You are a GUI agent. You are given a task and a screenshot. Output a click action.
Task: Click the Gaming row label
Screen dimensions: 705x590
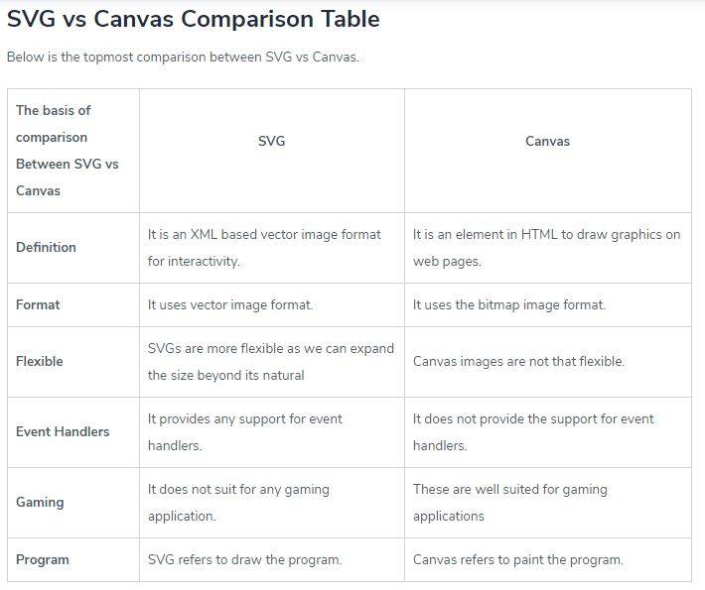[x=40, y=502]
